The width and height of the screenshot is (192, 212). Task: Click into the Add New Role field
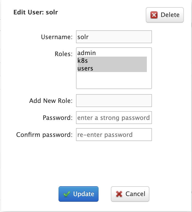click(x=114, y=101)
